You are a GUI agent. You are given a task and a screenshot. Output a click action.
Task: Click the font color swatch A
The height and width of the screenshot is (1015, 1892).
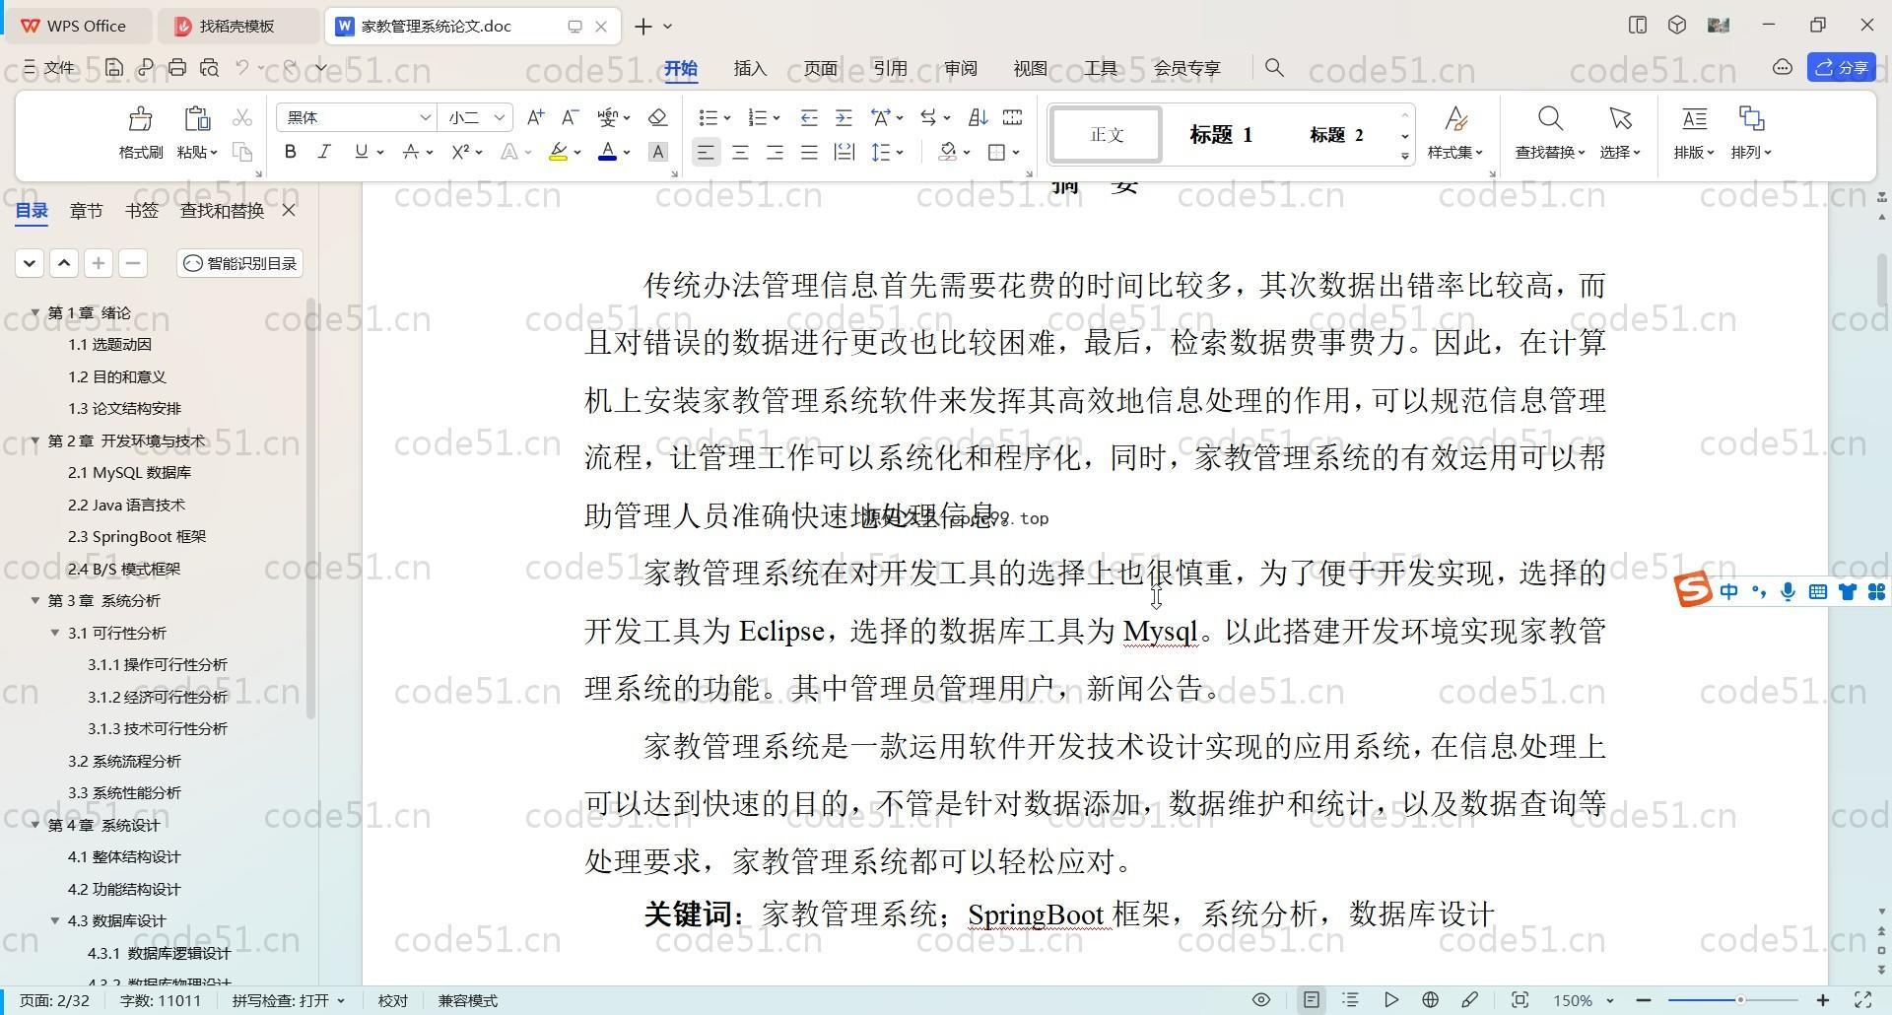tap(608, 152)
